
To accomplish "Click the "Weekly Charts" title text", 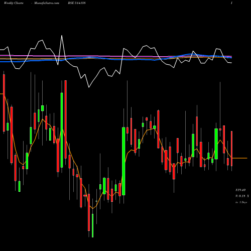I will [14, 3].
